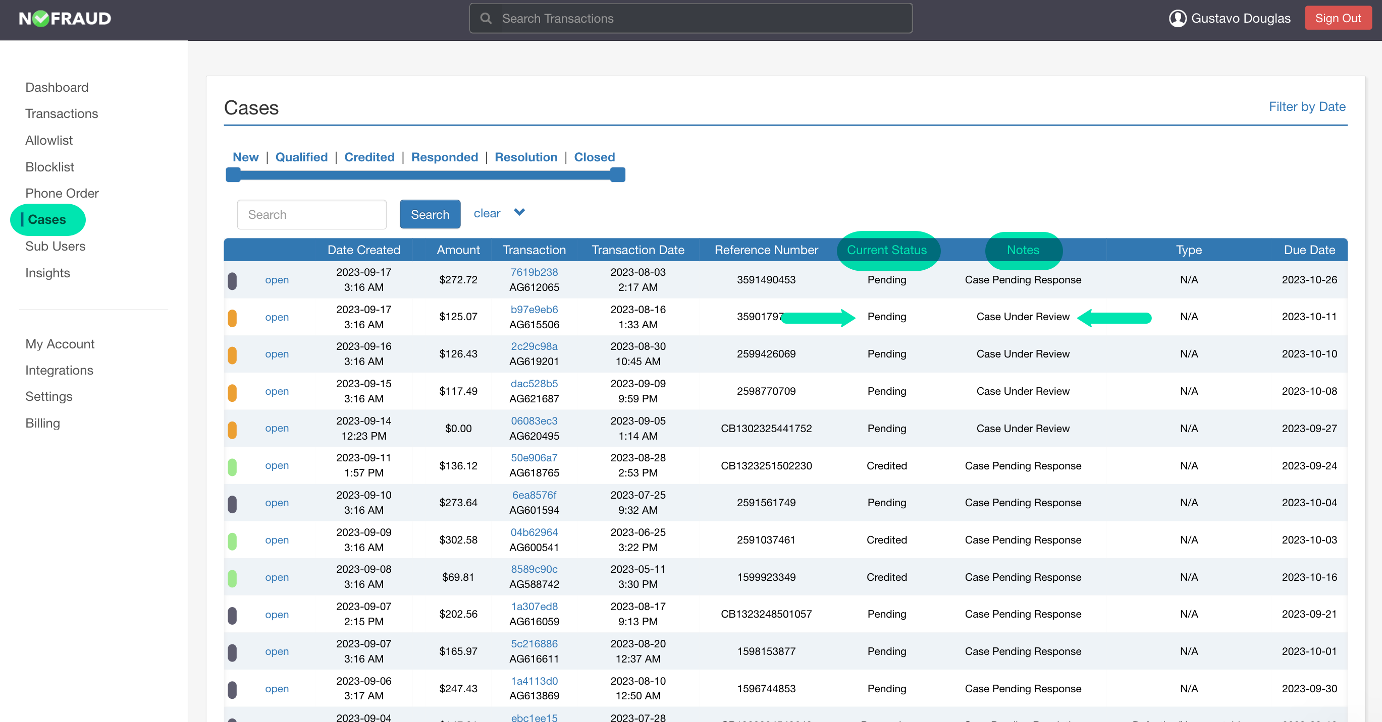1382x722 pixels.
Task: Click the left handle of the status range slider
Action: [x=233, y=174]
